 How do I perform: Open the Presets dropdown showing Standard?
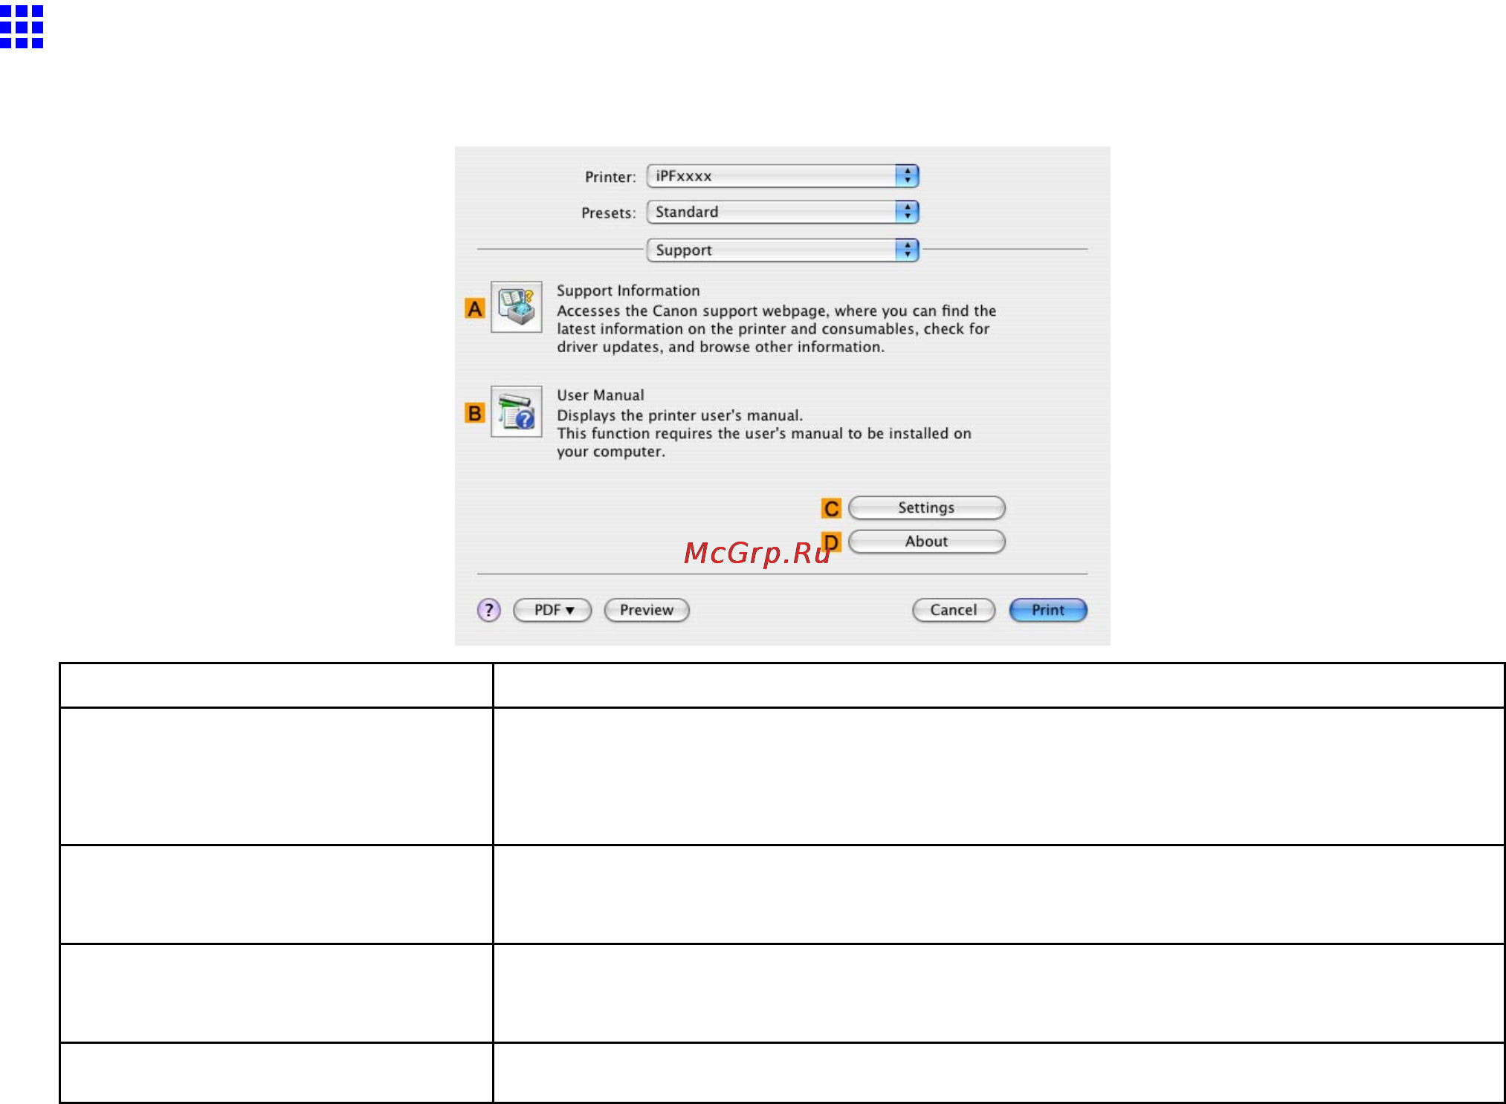pos(783,212)
